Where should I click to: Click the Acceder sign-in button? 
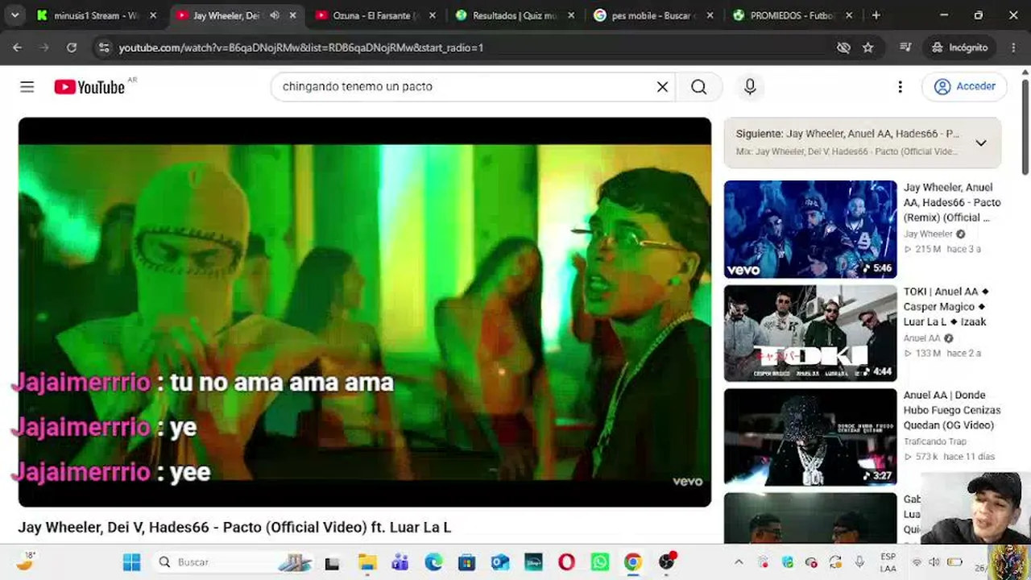(965, 86)
